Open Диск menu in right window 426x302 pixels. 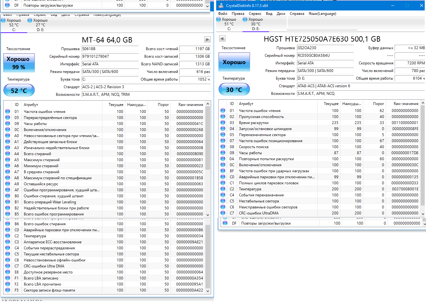281,14
